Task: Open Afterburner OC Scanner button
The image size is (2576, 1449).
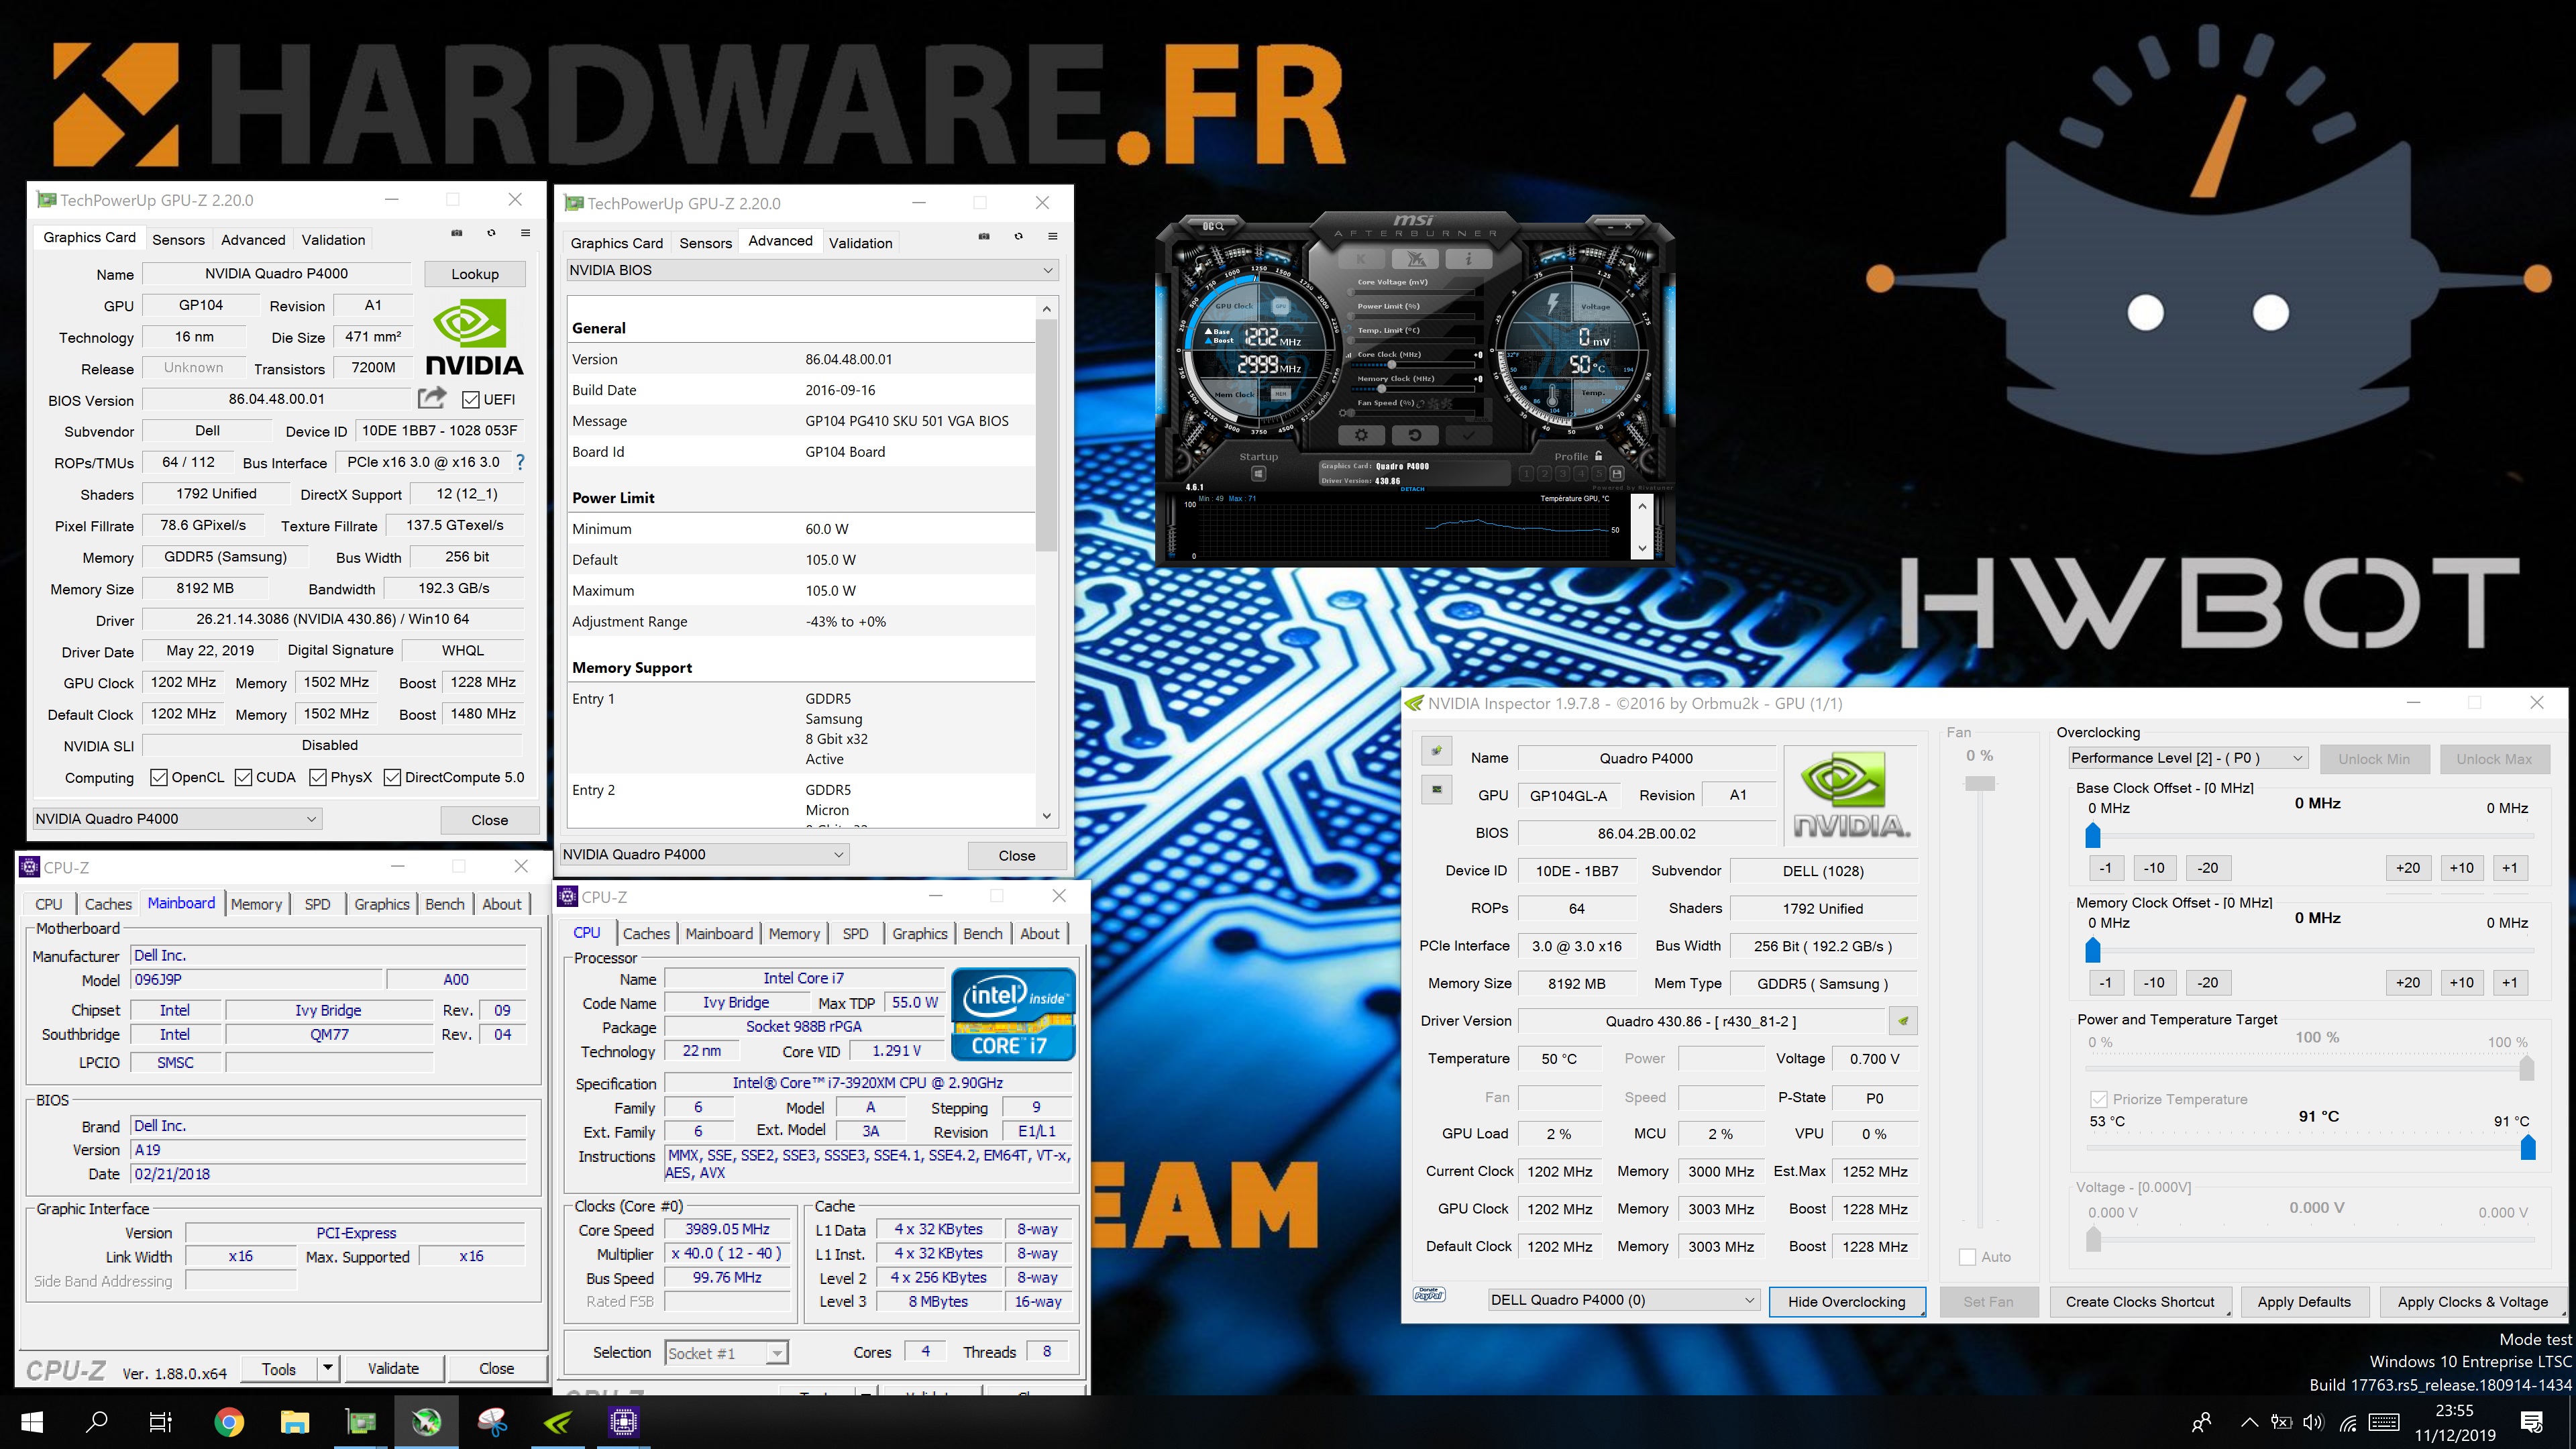Action: tap(1213, 226)
